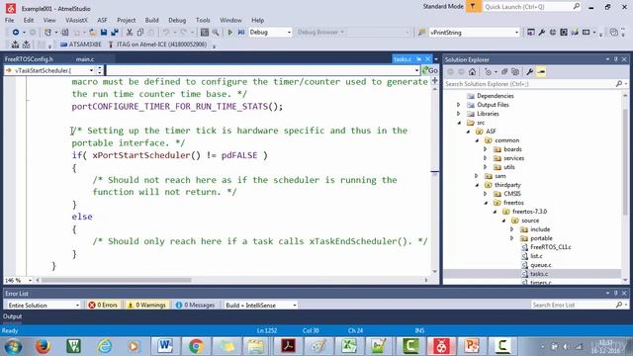Expand the boards folder node
Screen dimensions: 633x356
tap(486, 149)
